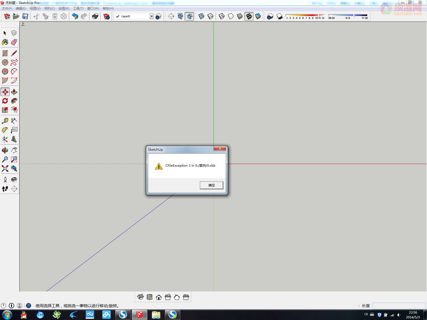
Task: Select the Follow Me tool
Action: point(14,101)
